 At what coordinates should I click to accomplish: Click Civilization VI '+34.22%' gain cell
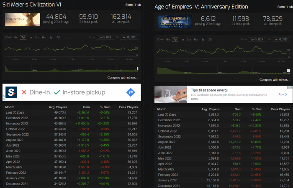click(x=103, y=124)
